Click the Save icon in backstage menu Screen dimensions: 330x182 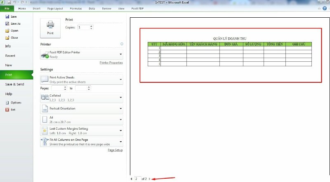click(x=7, y=16)
